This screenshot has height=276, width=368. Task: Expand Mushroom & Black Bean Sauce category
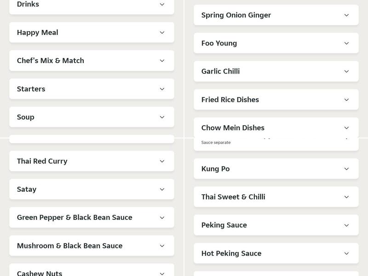click(x=92, y=245)
